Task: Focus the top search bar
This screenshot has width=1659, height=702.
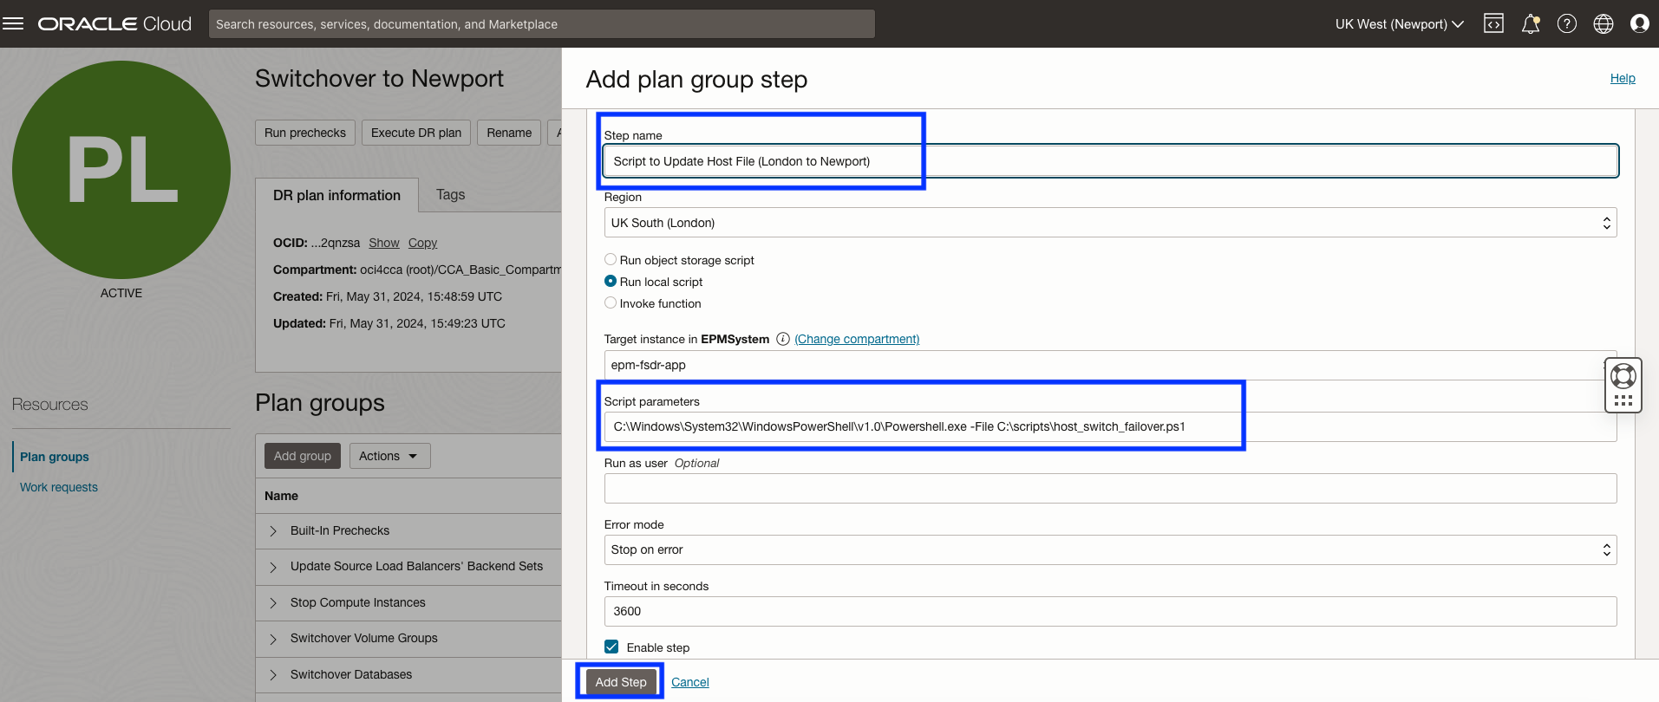Action: (541, 23)
